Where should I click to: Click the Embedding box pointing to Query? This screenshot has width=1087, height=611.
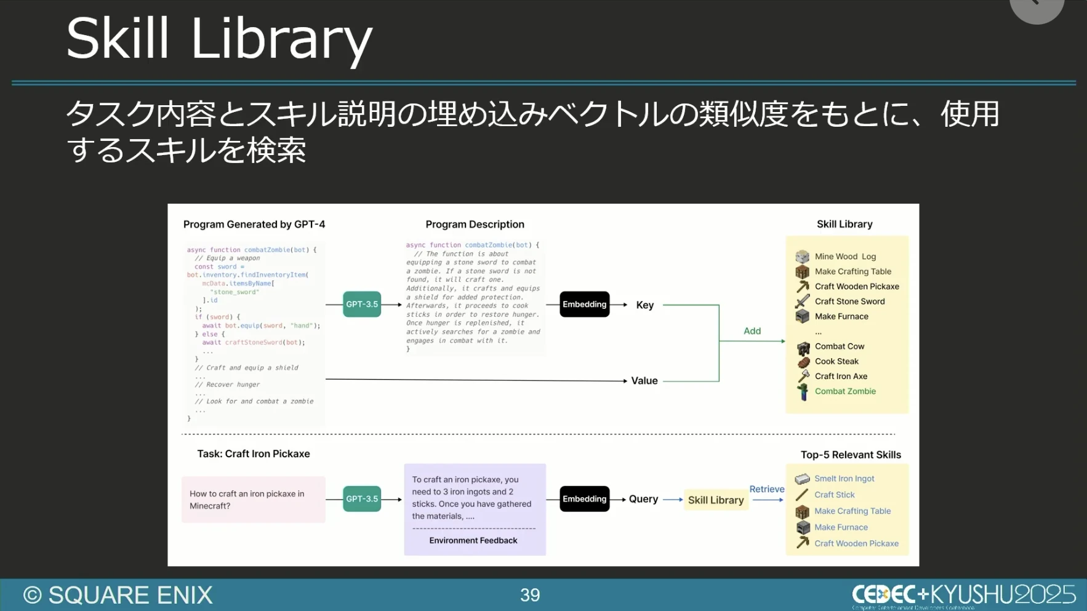[x=584, y=499]
